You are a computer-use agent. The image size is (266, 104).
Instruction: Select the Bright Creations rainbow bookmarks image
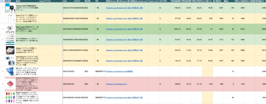[10, 98]
